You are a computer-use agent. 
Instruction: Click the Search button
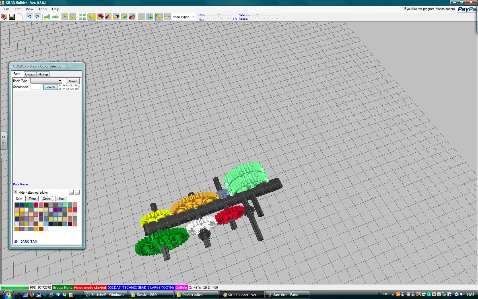(50, 87)
